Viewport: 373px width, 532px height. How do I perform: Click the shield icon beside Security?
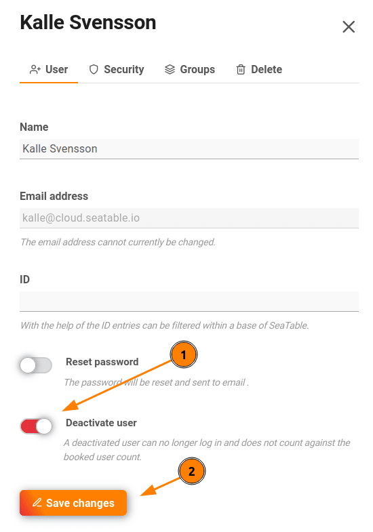[x=94, y=70]
